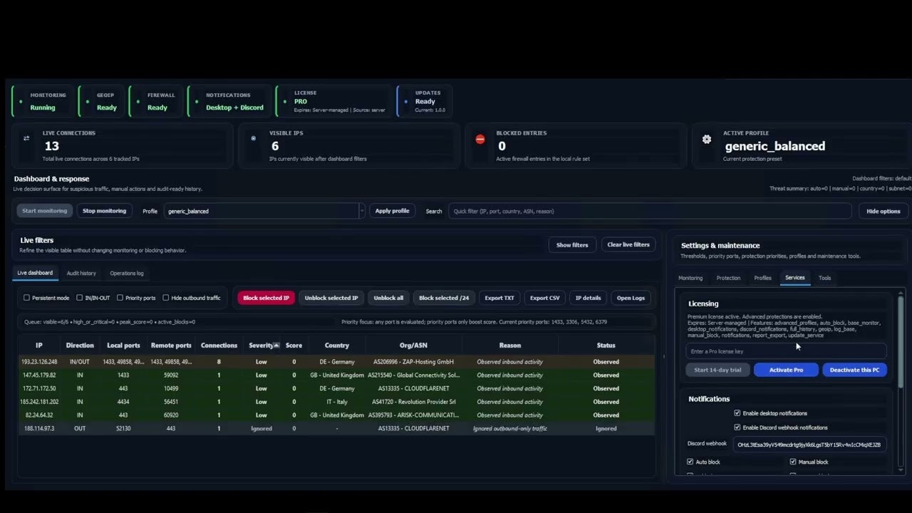Check the Priority ports option

(x=120, y=298)
